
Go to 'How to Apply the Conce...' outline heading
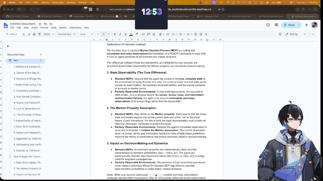coord(28,157)
